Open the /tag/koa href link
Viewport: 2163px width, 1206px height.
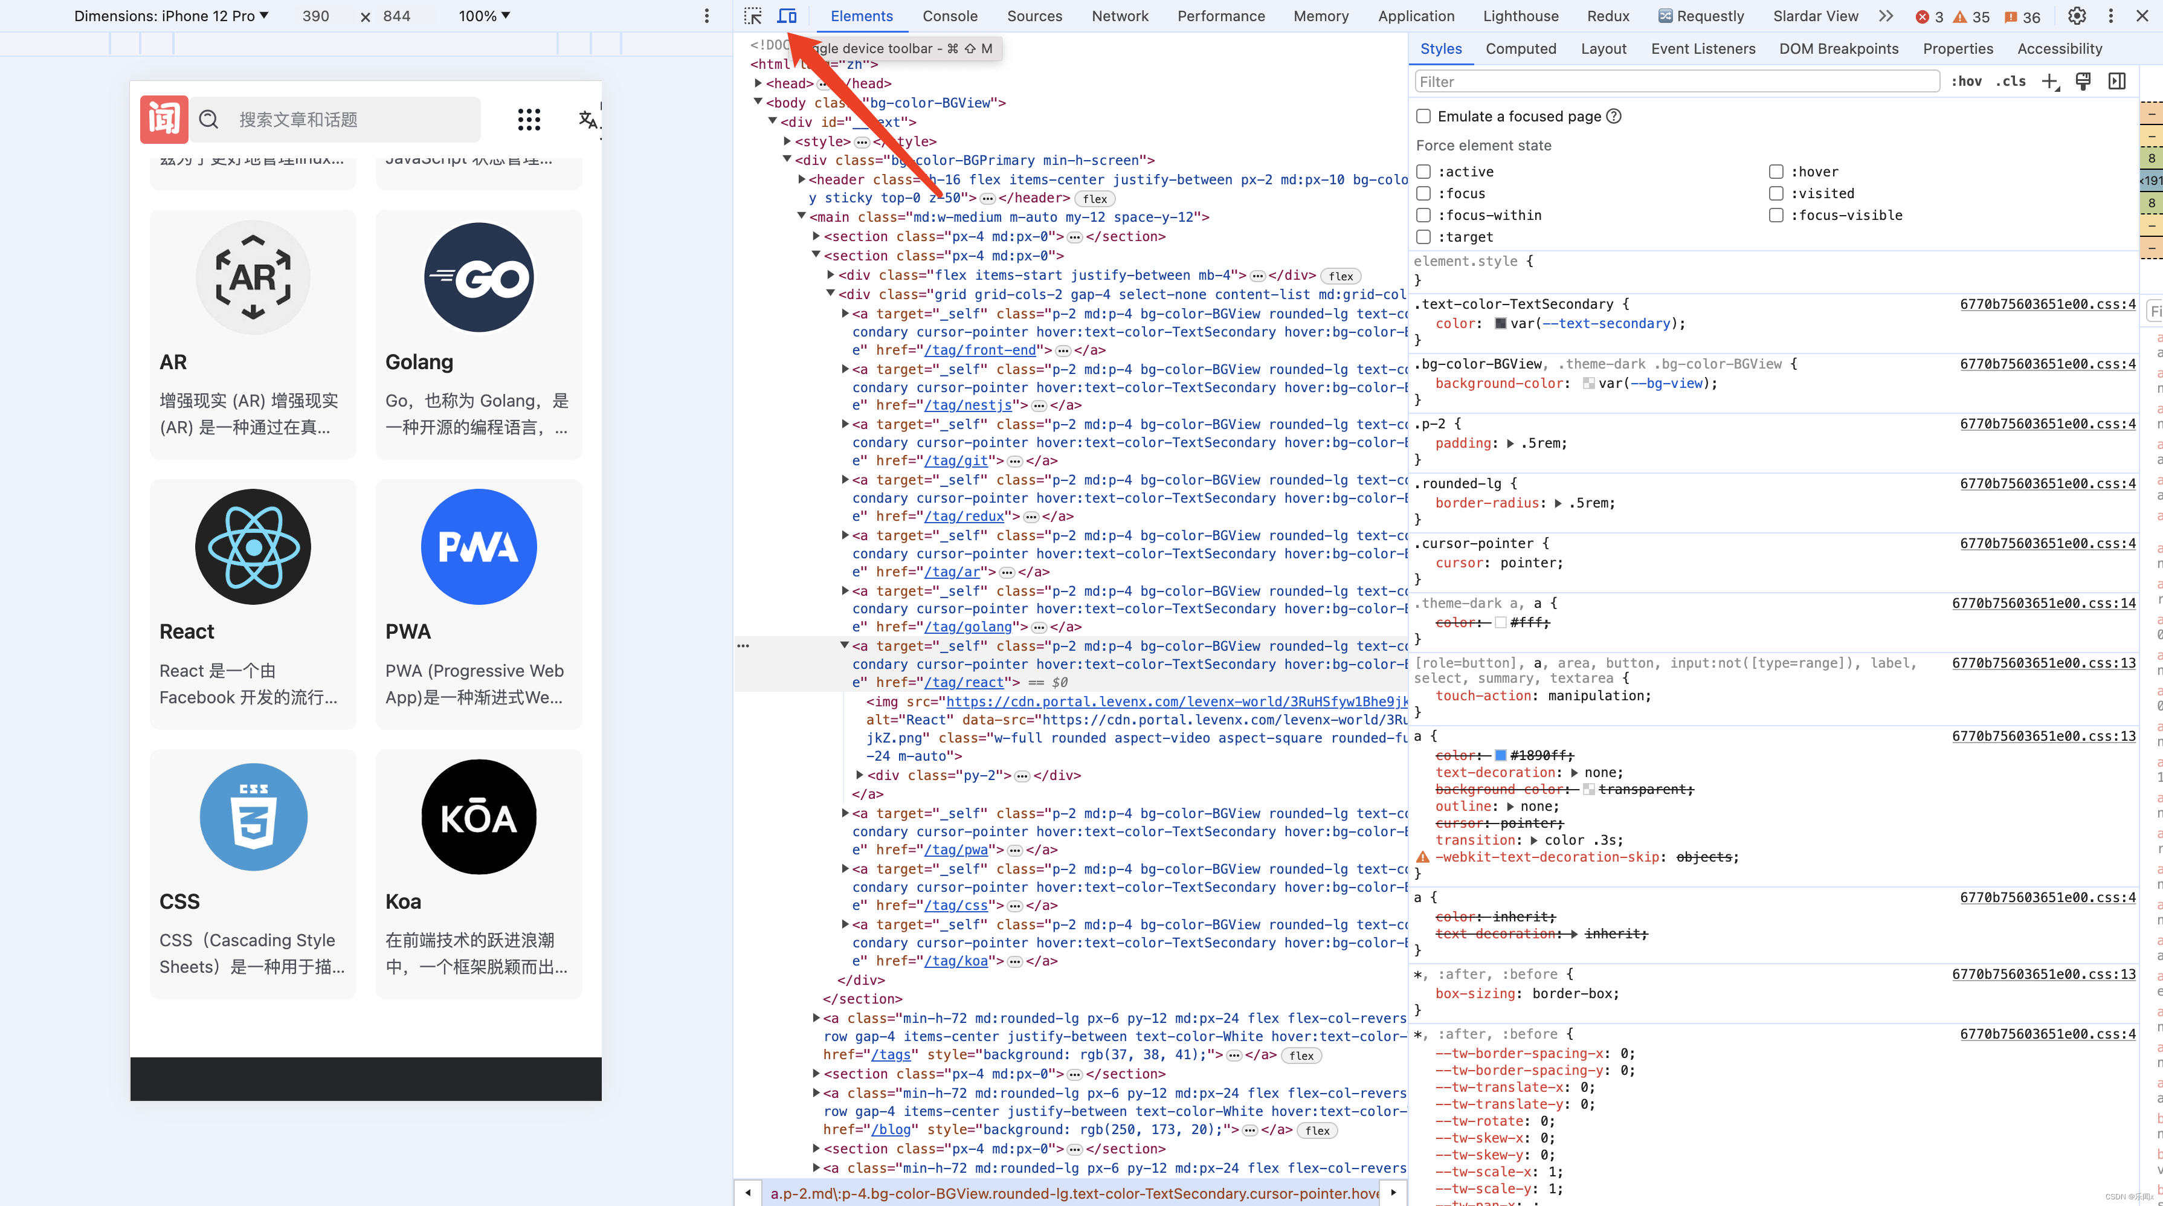click(956, 961)
